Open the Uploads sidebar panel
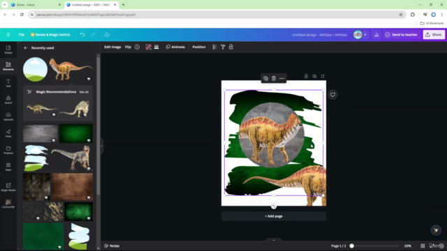Viewport: 447px width, 251px height. 8,116
